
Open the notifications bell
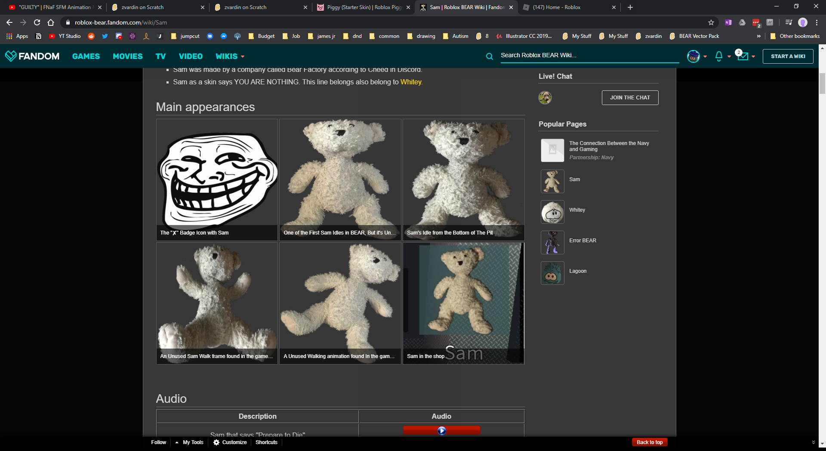tap(719, 56)
